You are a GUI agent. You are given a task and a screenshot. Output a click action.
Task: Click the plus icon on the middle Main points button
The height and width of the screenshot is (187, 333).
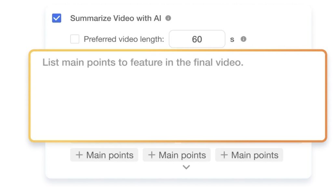click(x=152, y=155)
